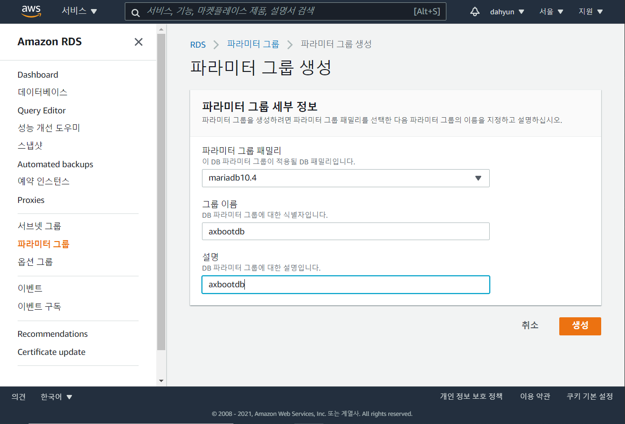The width and height of the screenshot is (625, 424).
Task: Open 서브넷 그룹
Action: (39, 226)
